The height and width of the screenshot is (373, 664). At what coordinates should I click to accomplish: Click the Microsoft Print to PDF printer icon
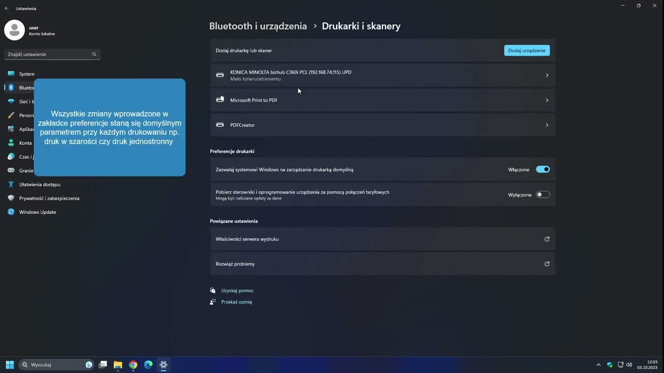[220, 99]
